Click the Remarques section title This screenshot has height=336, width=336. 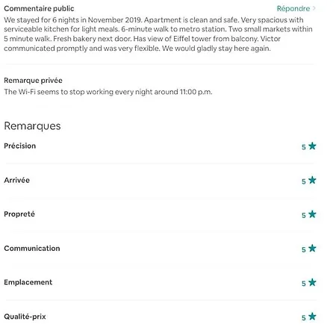[32, 126]
